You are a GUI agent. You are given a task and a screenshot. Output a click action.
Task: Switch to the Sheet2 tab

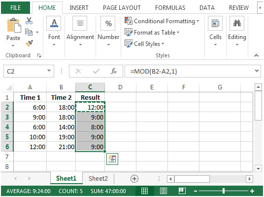(x=98, y=178)
